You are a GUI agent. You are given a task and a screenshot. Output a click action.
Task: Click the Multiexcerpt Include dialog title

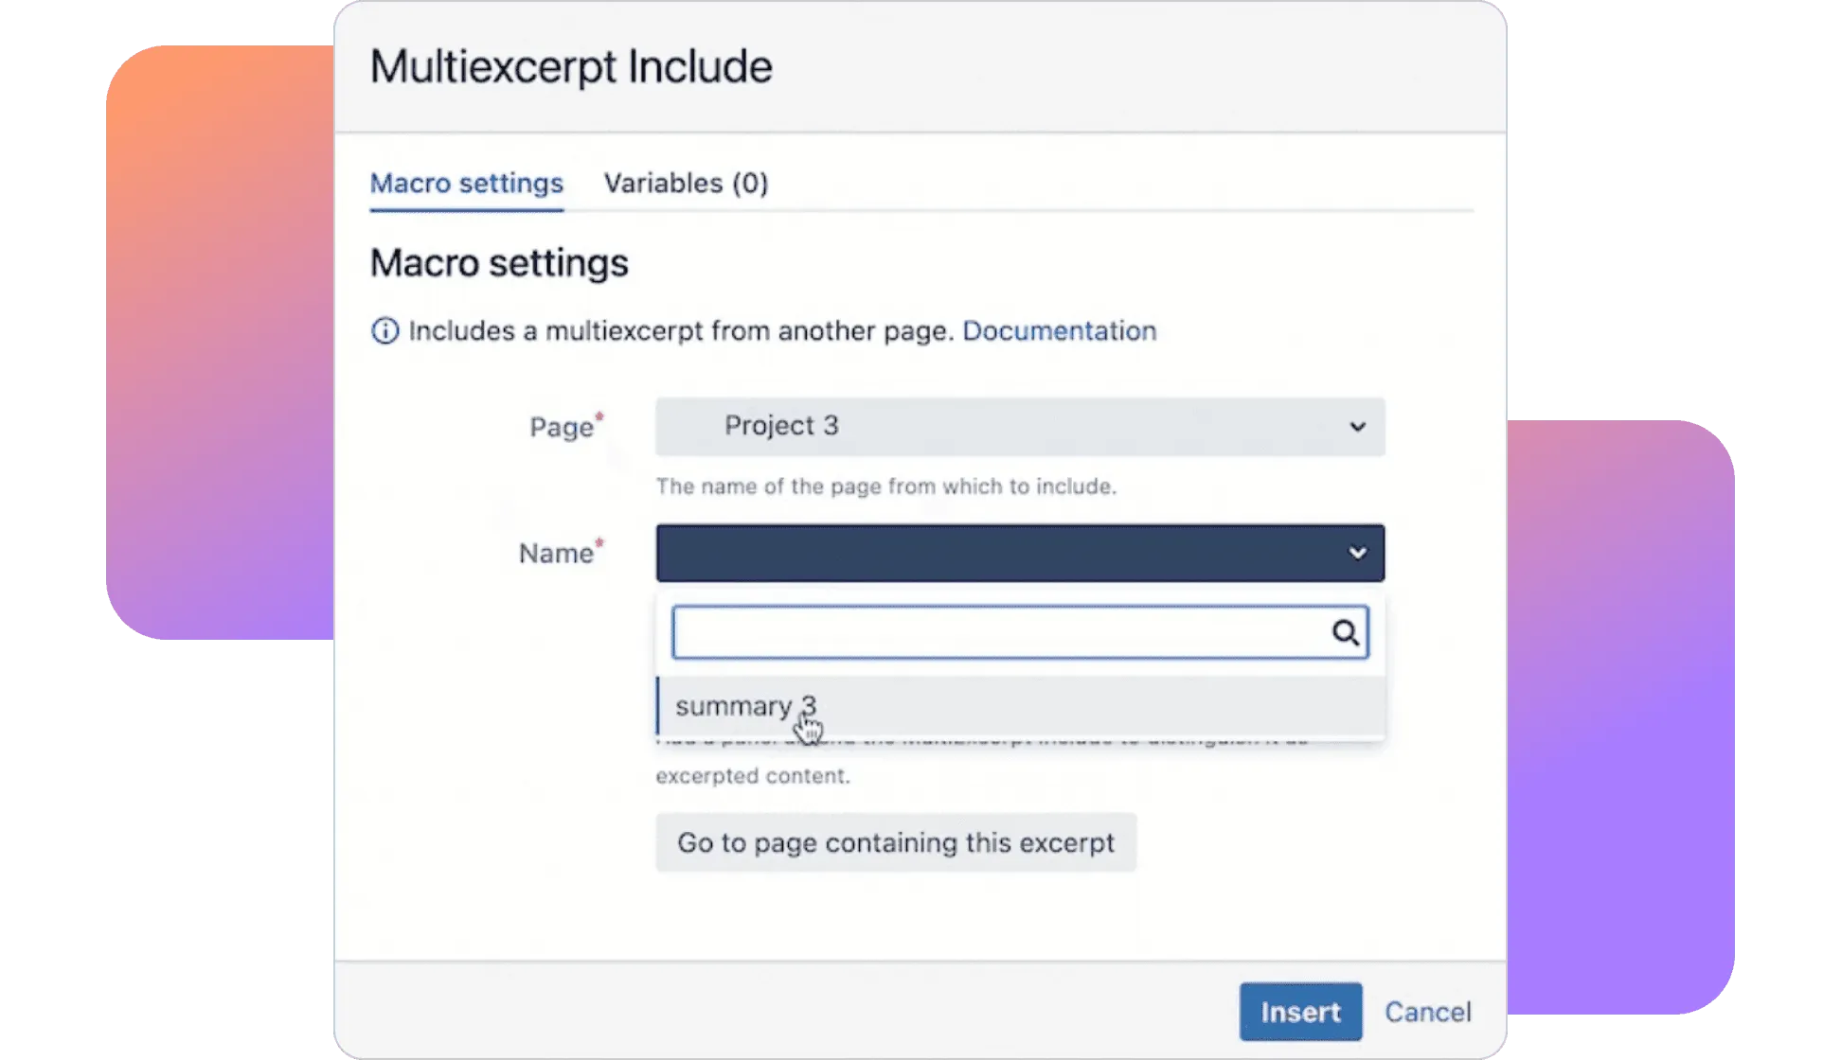[x=570, y=66]
